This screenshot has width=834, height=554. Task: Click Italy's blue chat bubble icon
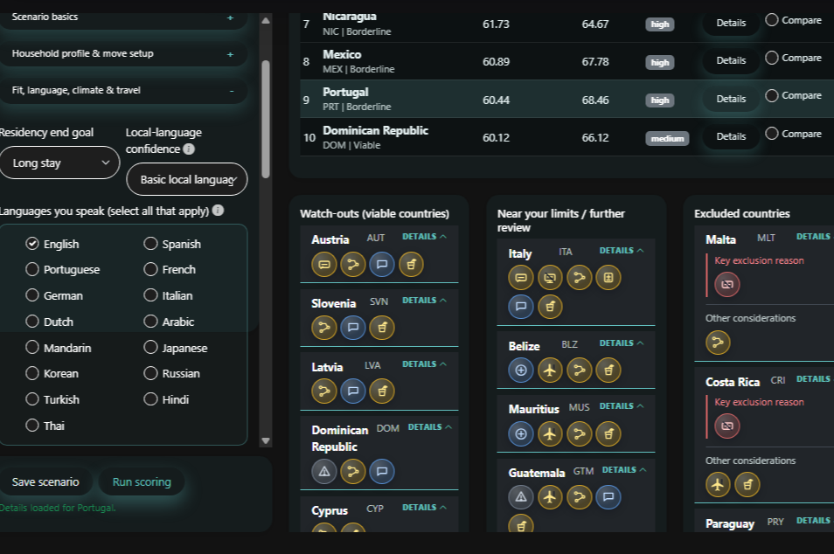[521, 306]
